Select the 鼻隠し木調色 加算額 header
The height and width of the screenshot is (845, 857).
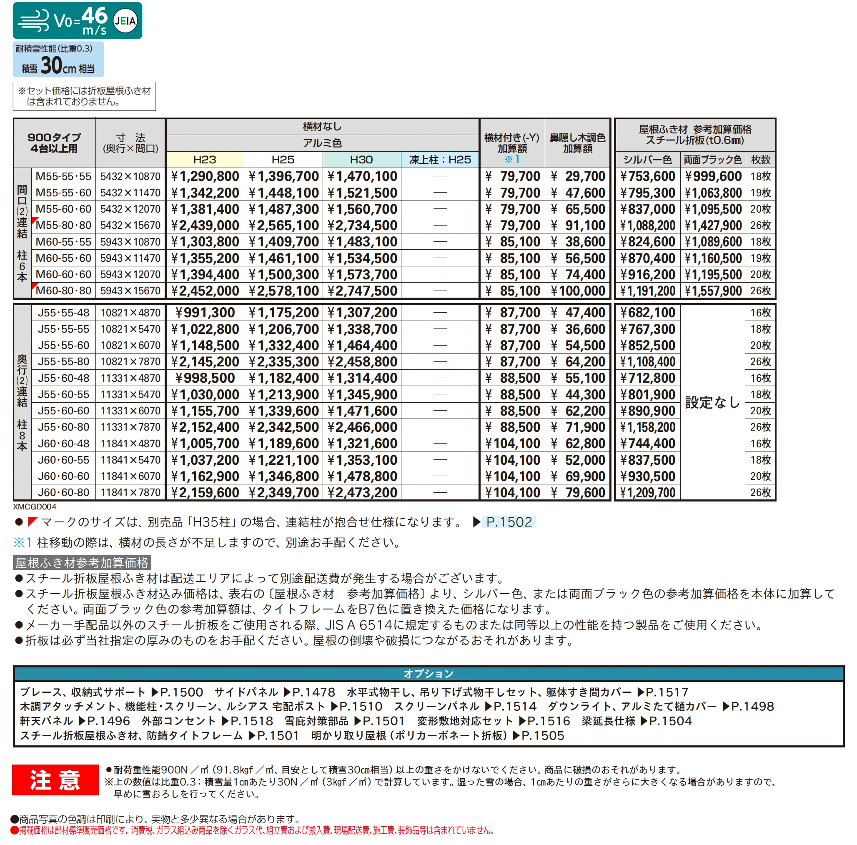[577, 143]
